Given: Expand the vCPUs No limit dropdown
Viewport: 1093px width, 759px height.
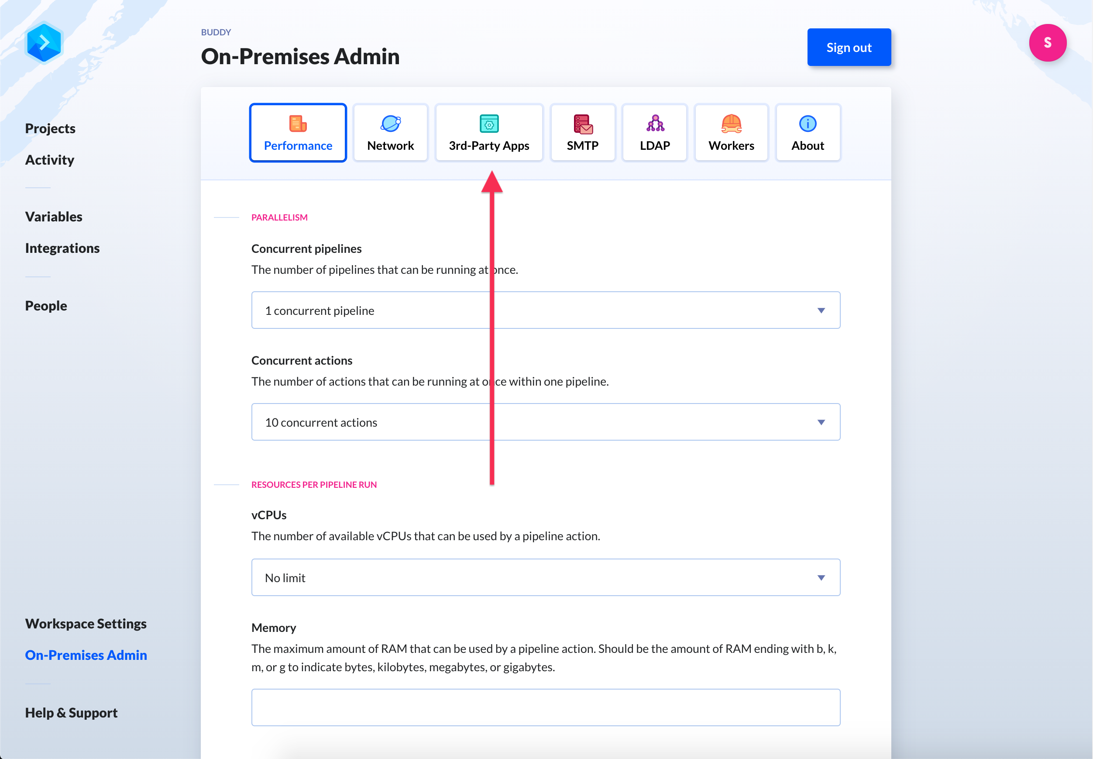Looking at the screenshot, I should point(821,577).
